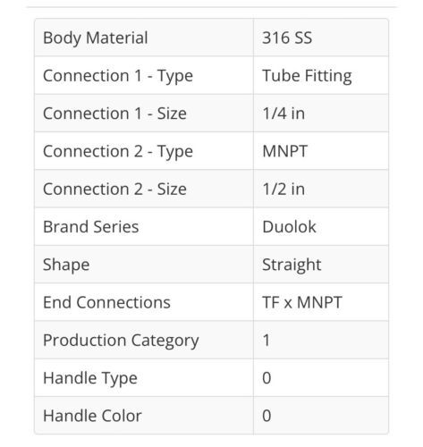Viewport: 423px width, 447px height.
Task: Select the 316 SS value cell
Action: (321, 38)
